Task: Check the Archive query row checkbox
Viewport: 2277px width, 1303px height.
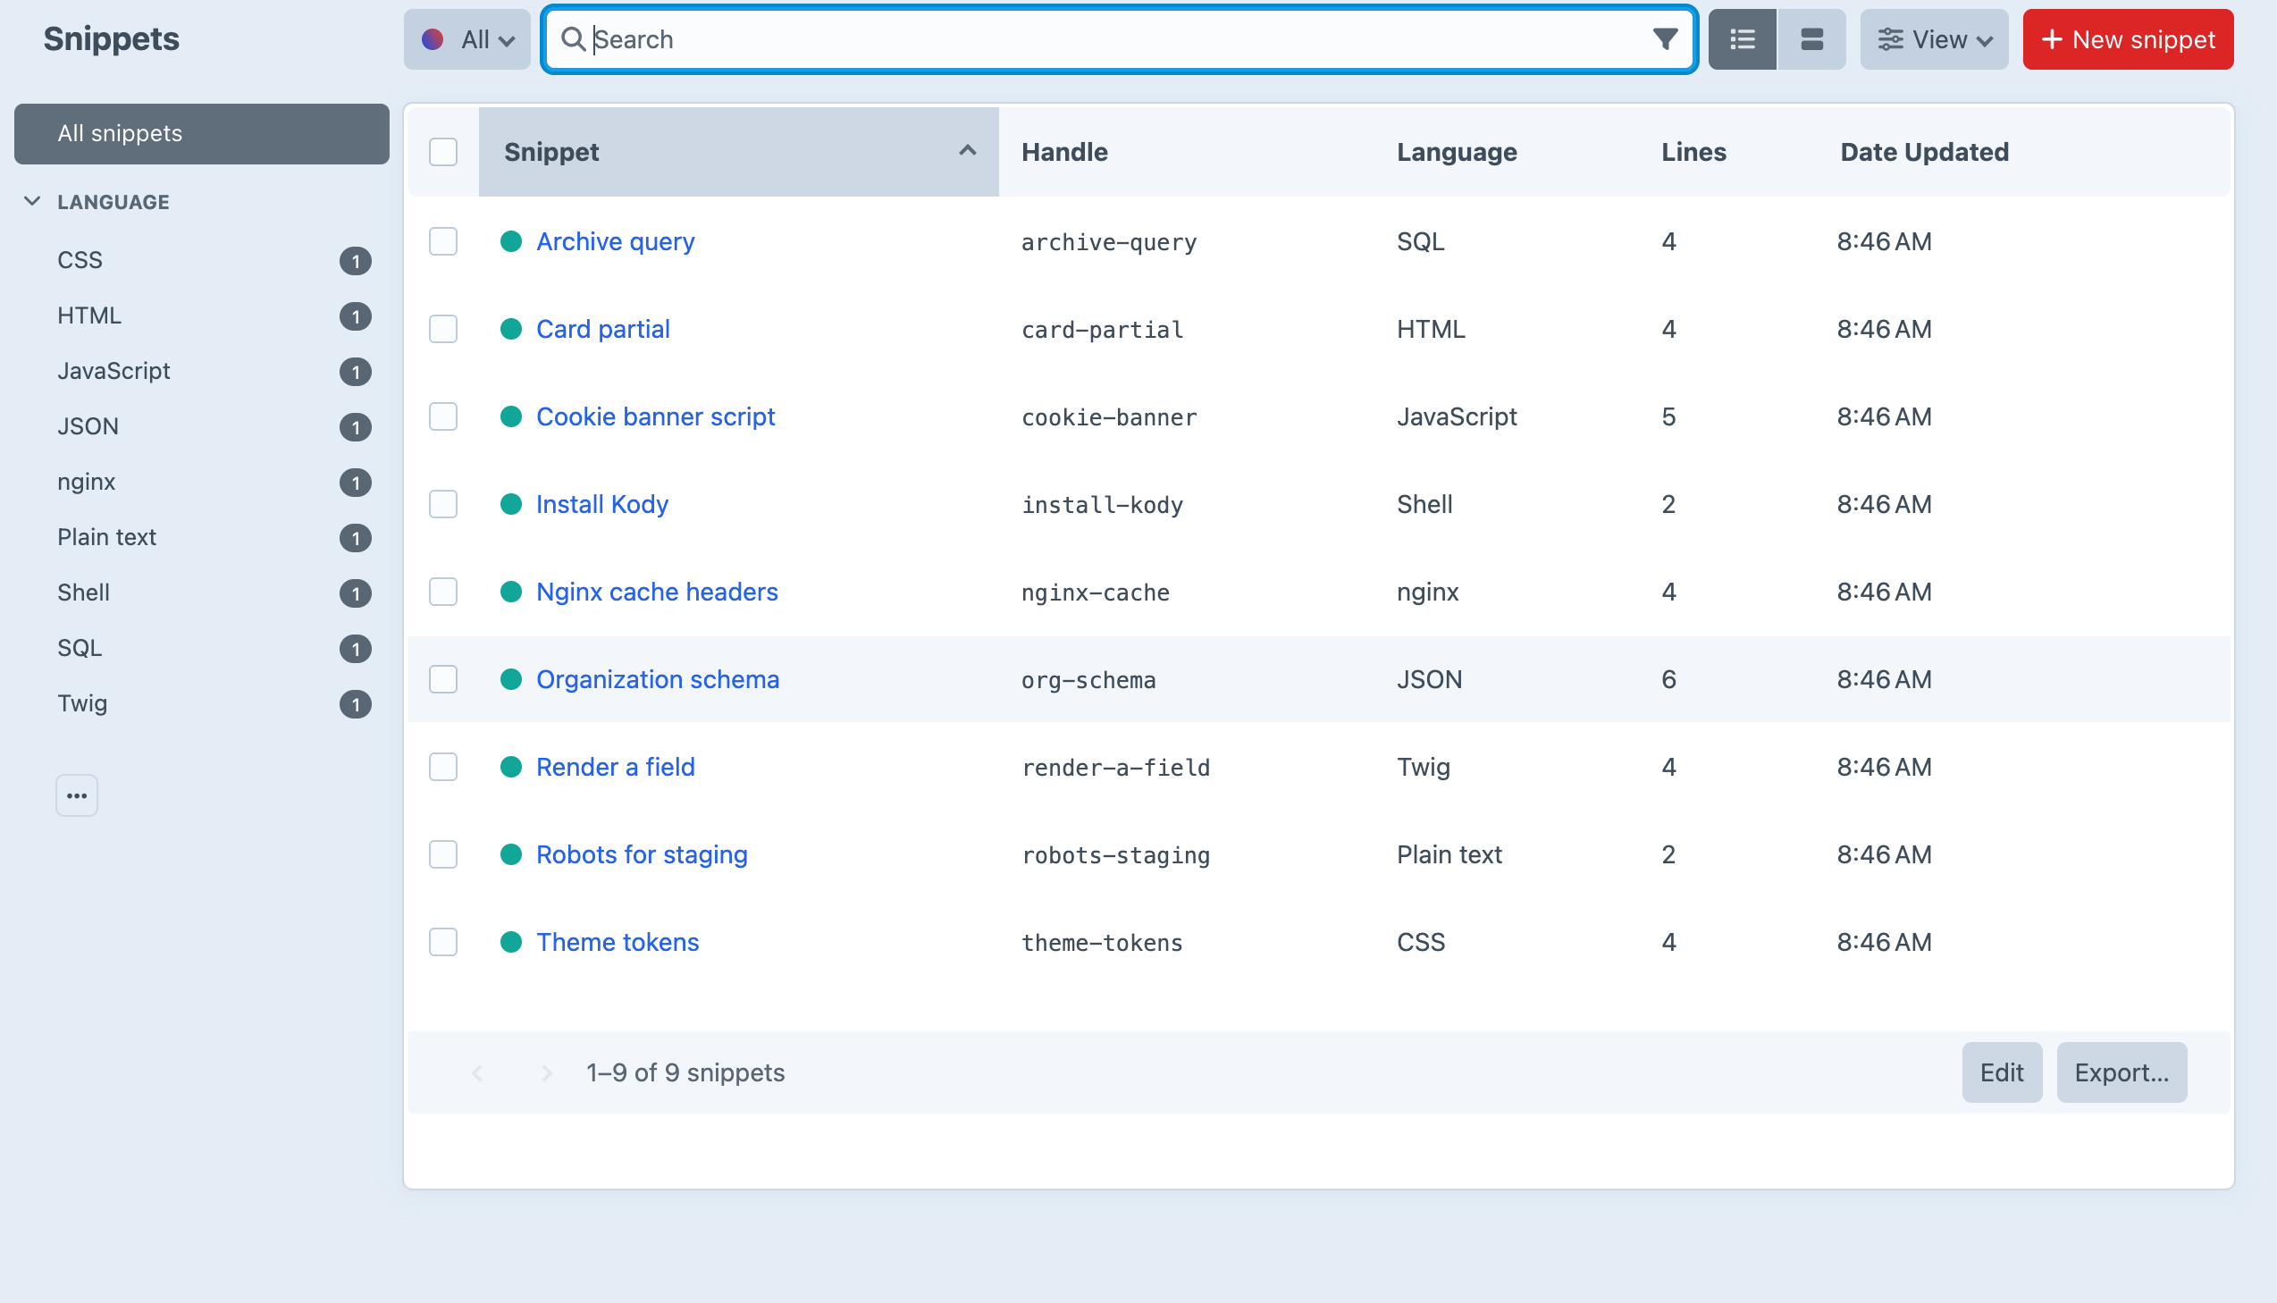Action: pos(443,241)
